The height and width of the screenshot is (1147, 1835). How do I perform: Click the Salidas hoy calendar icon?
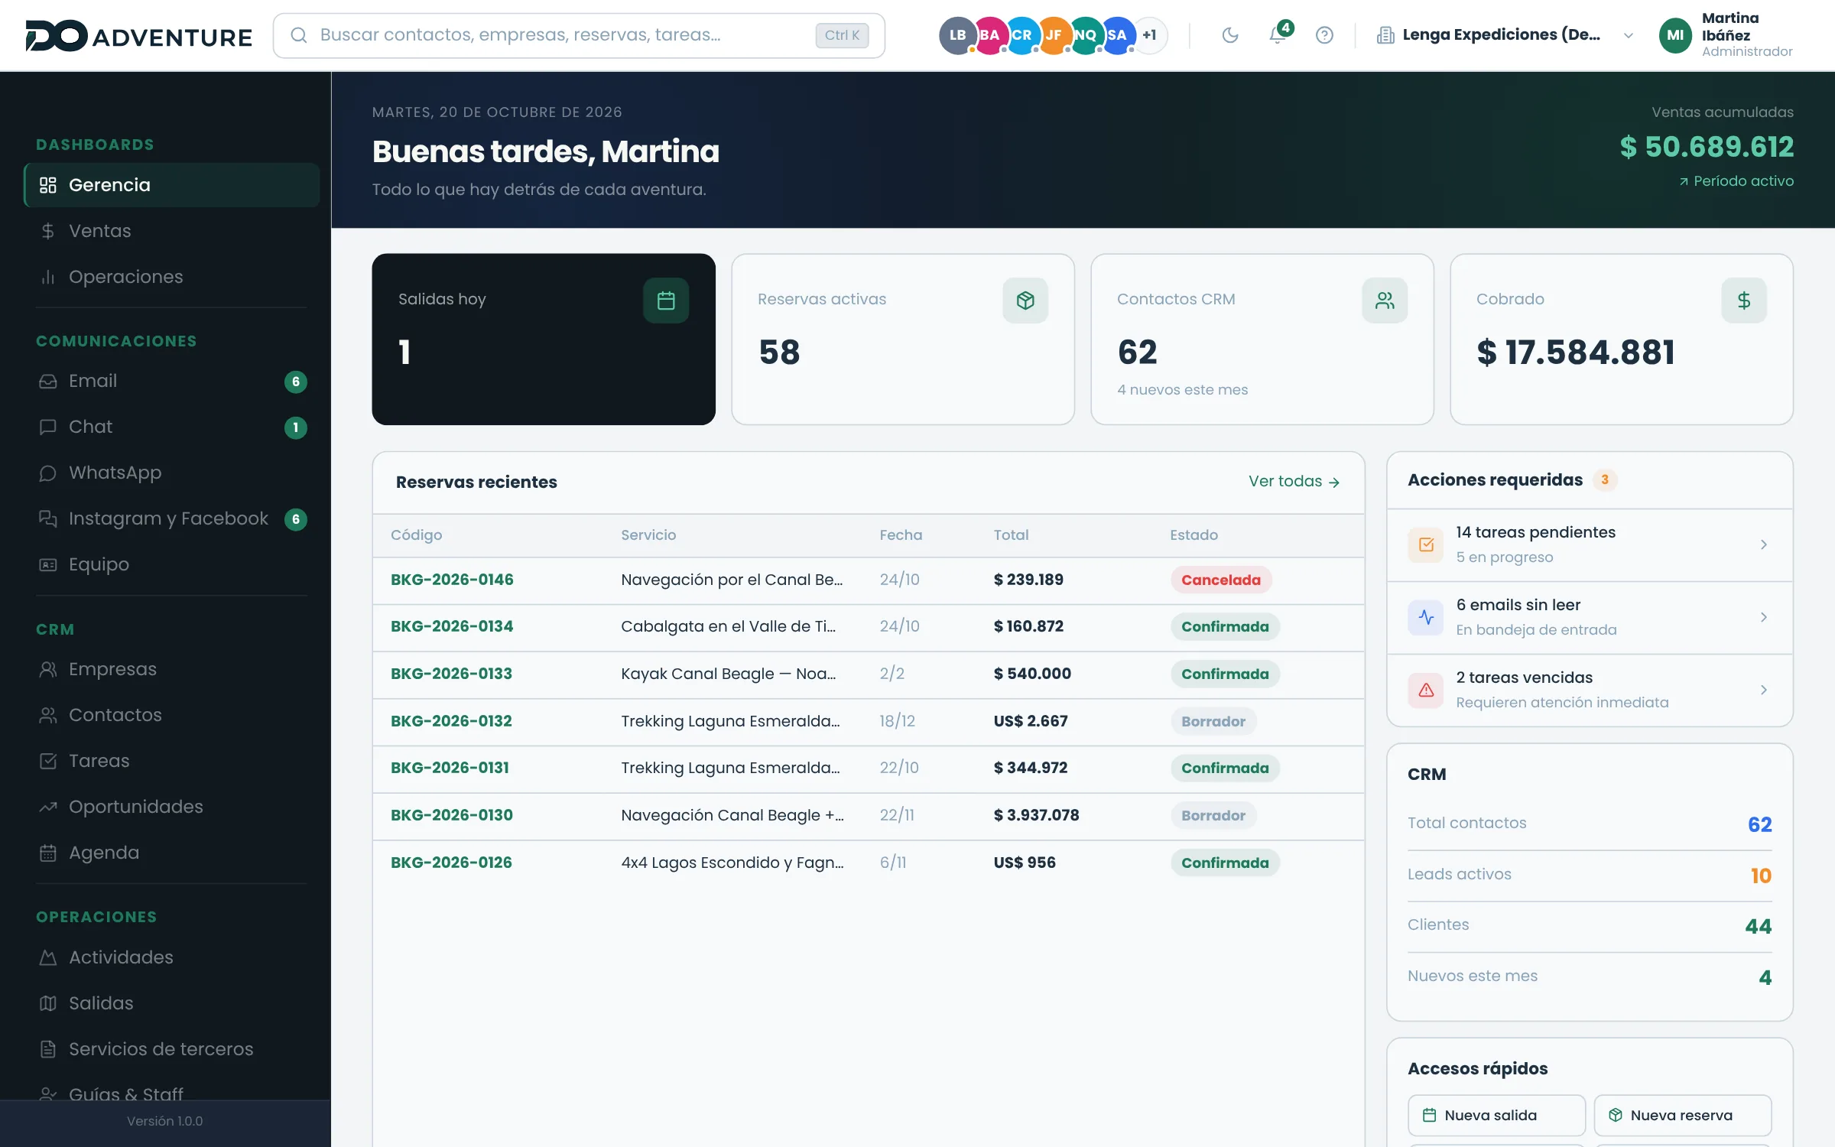[665, 301]
